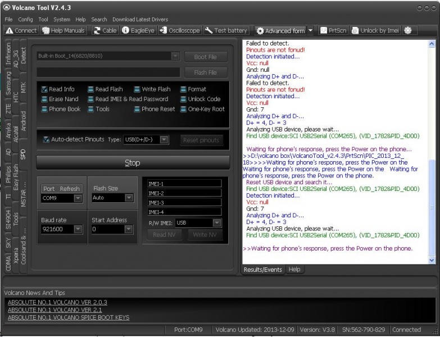Open the System menu
This screenshot has height=337, width=440.
coord(62,19)
